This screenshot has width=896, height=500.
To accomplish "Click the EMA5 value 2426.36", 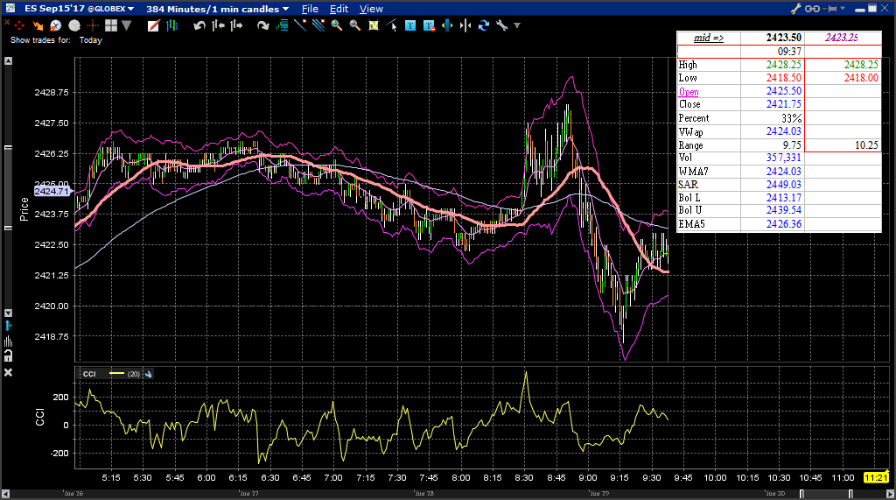I will 784,223.
